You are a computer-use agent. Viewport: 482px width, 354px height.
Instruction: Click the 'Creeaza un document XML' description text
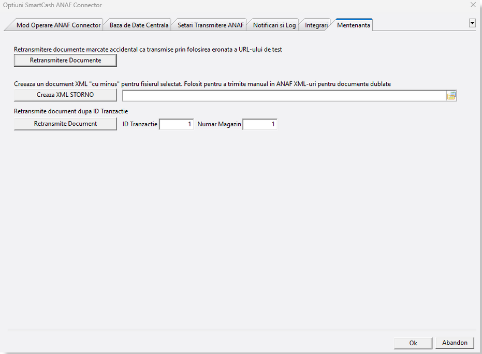[202, 84]
